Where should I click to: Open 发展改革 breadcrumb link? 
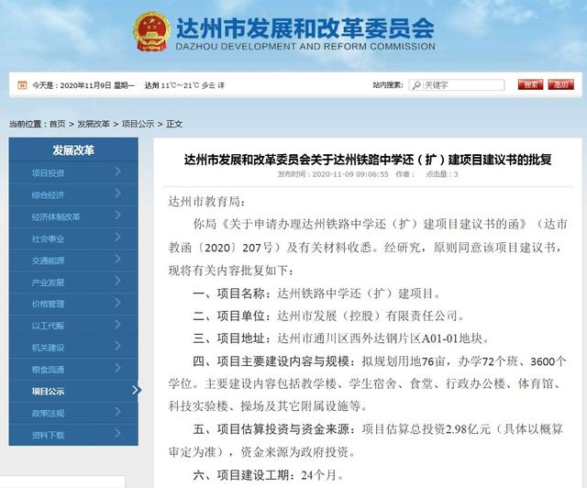(94, 124)
